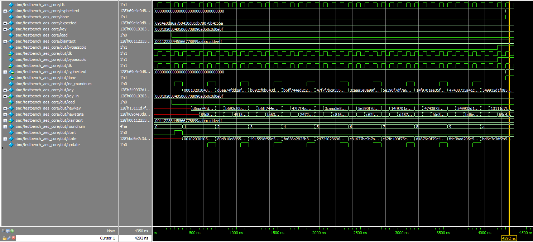Click the yellow 4292 ns cursor flag
The width and height of the screenshot is (533, 242).
(509, 238)
